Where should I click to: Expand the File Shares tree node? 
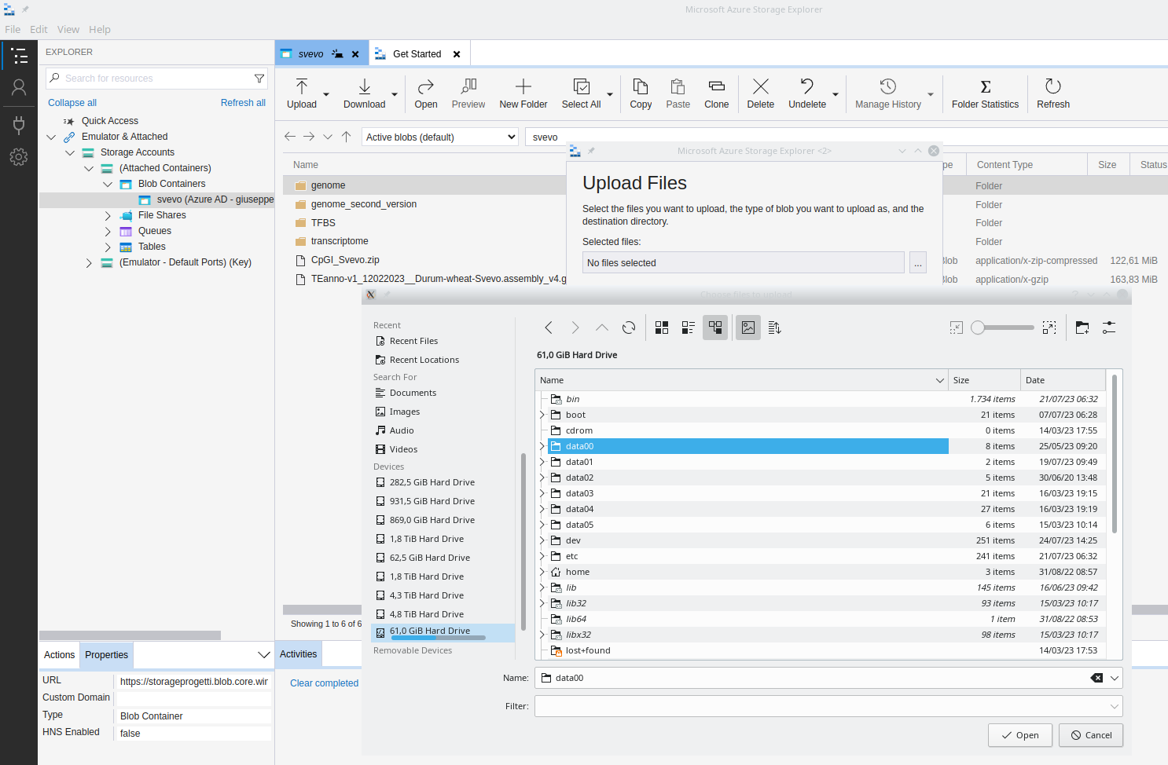[x=109, y=214]
